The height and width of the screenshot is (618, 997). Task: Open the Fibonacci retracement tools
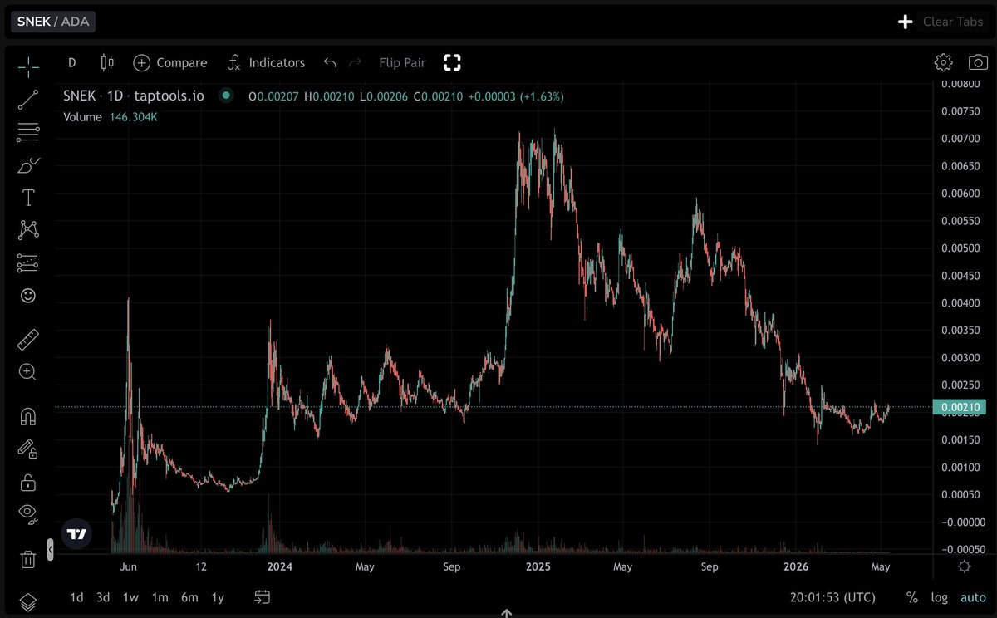pyautogui.click(x=28, y=132)
